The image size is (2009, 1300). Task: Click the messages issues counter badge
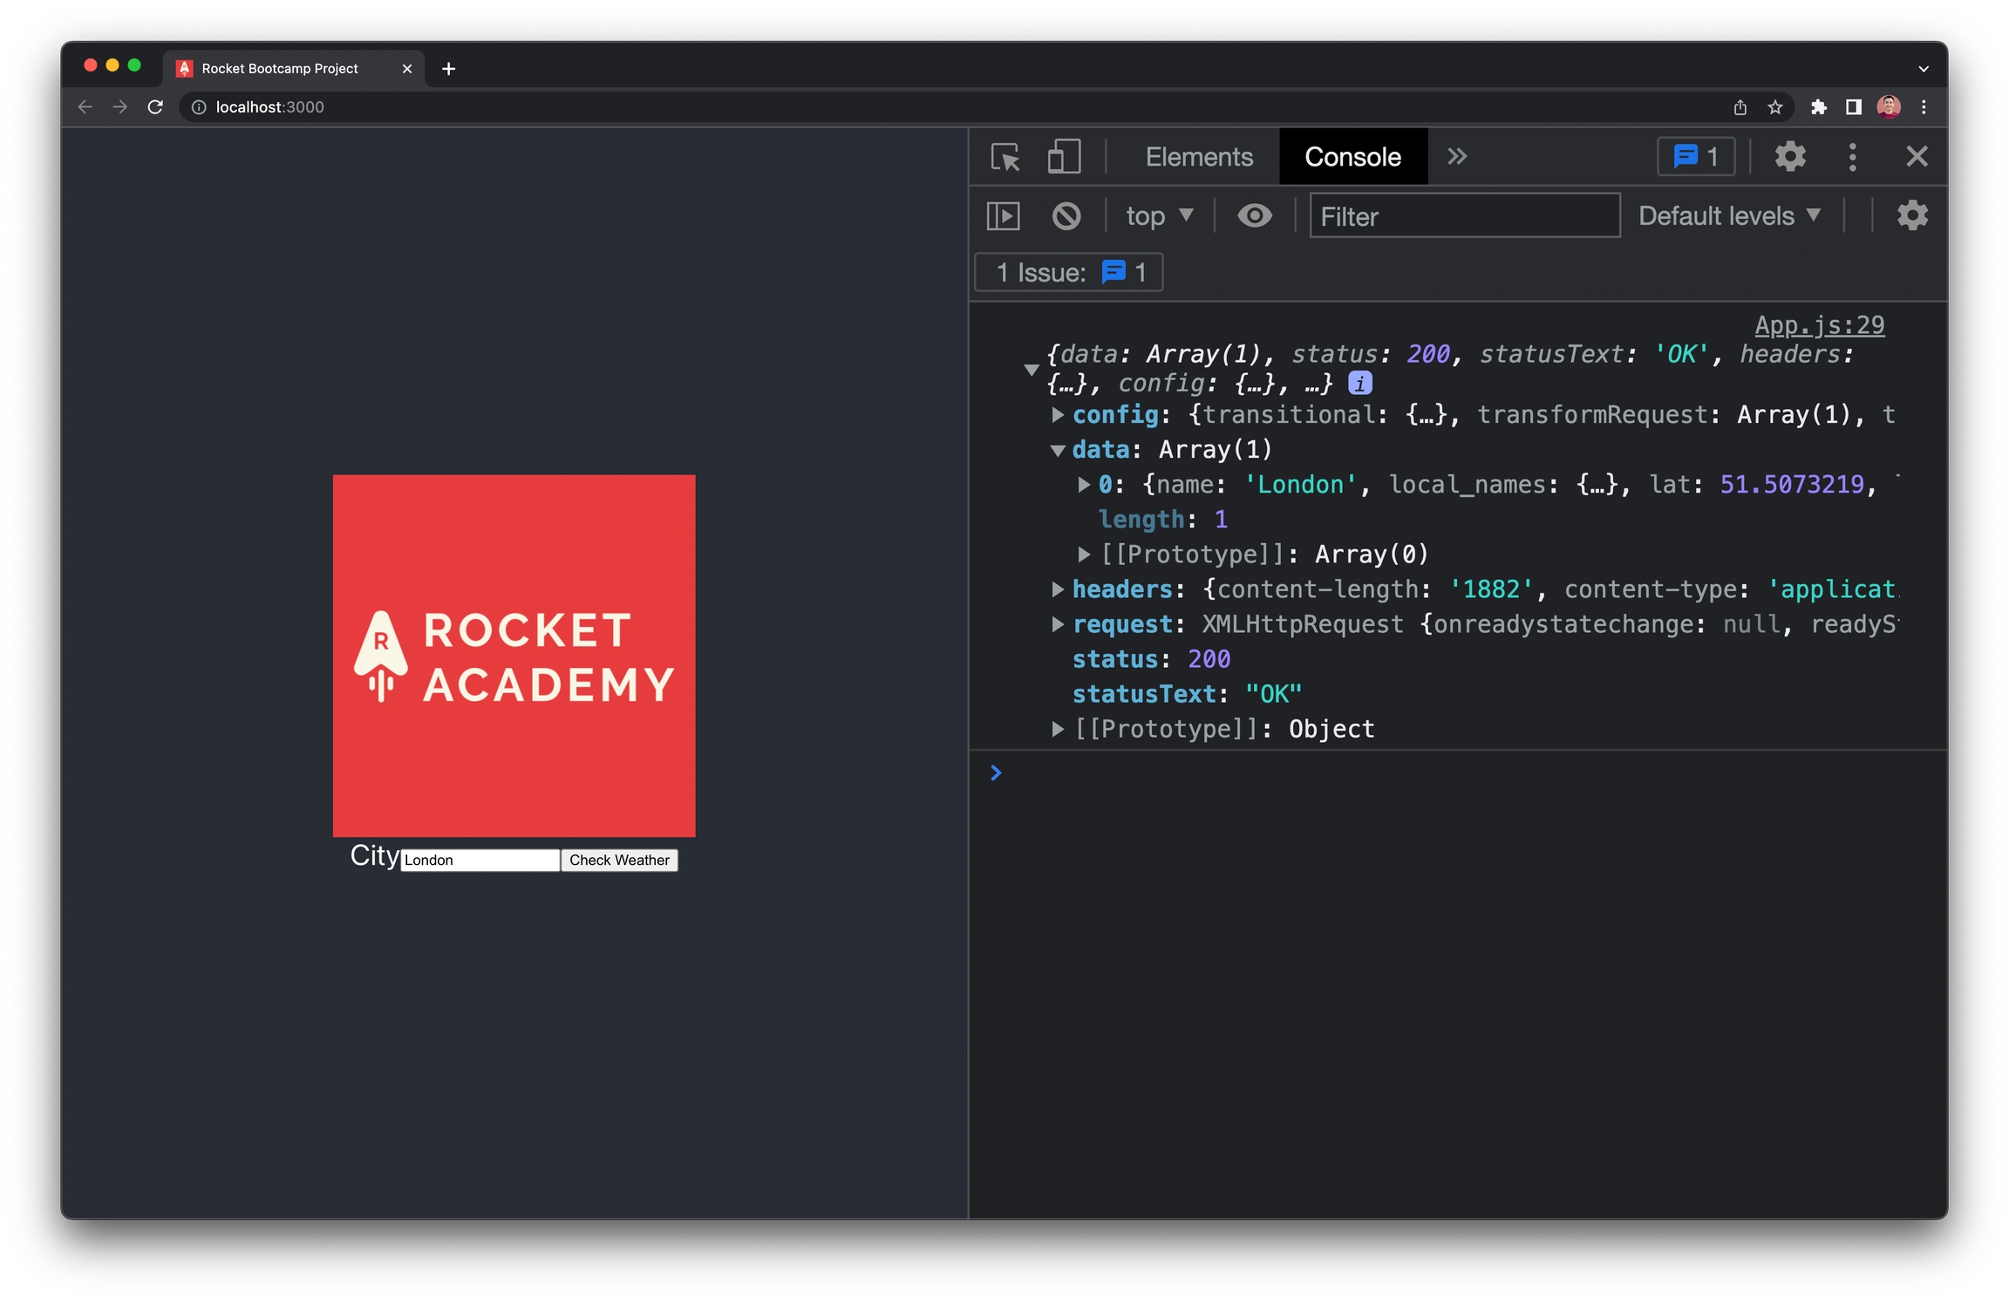[x=1694, y=157]
